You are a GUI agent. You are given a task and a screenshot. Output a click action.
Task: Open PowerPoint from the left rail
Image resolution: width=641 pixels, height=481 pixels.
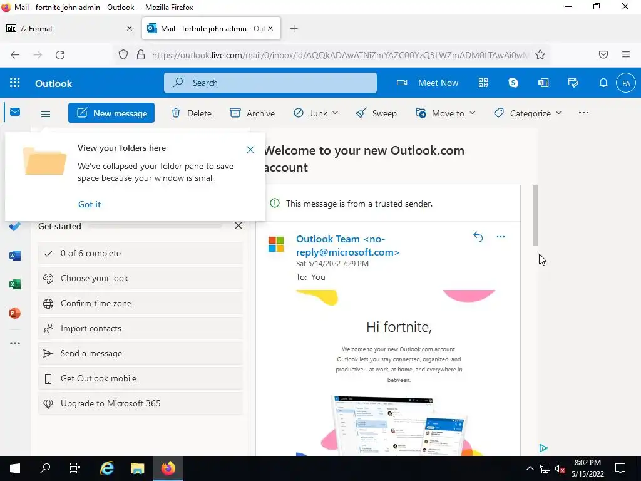pos(15,313)
